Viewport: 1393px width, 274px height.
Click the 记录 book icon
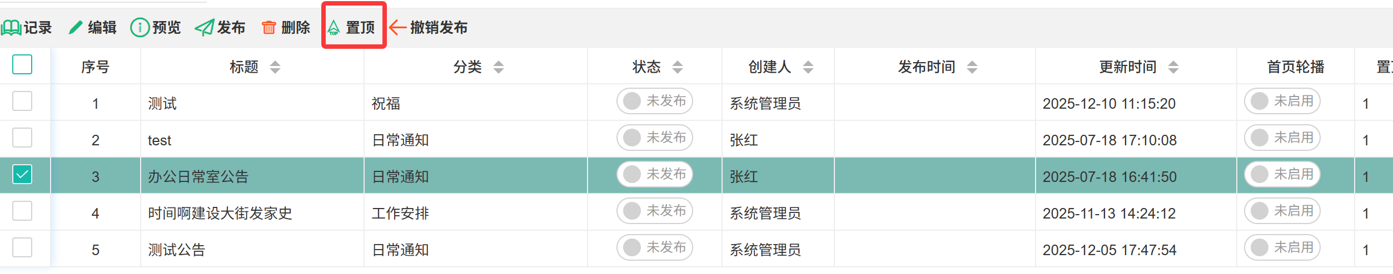pos(11,27)
